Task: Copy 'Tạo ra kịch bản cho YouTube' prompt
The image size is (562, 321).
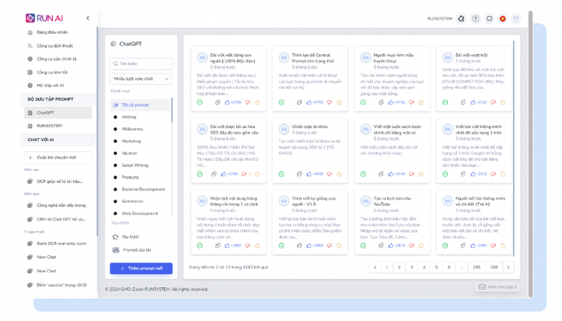Action: 381,245
